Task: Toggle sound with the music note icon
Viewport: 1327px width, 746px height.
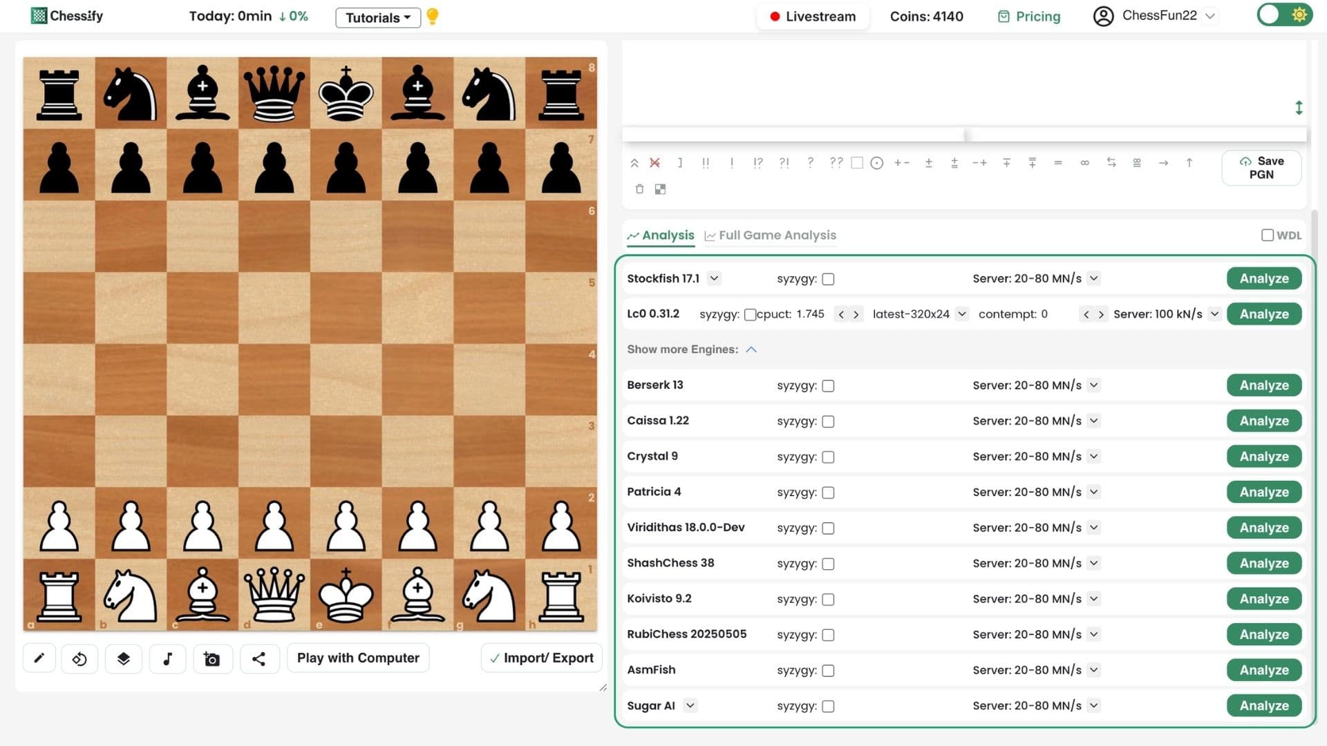Action: (167, 659)
